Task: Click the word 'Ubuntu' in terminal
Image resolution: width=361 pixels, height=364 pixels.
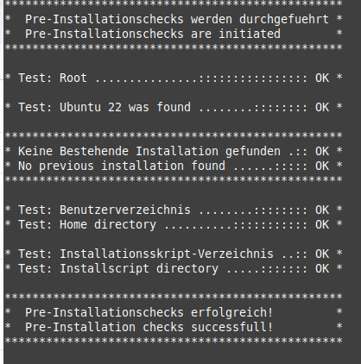Action: (80, 107)
